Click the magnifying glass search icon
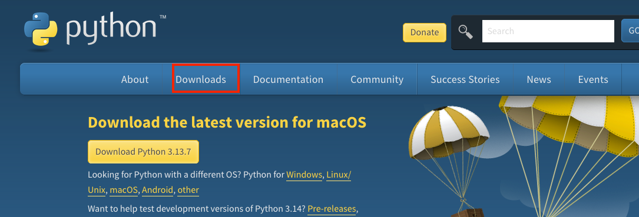The image size is (639, 217). [465, 32]
